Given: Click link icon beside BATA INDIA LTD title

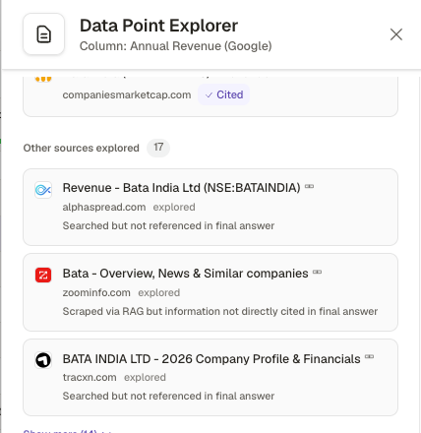Looking at the screenshot, I should pos(369,356).
